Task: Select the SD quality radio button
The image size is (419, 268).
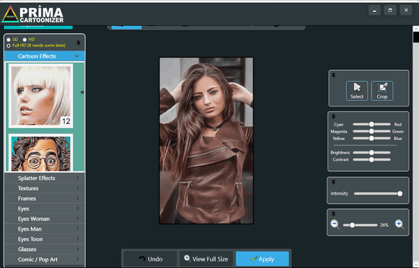Action: [x=9, y=39]
